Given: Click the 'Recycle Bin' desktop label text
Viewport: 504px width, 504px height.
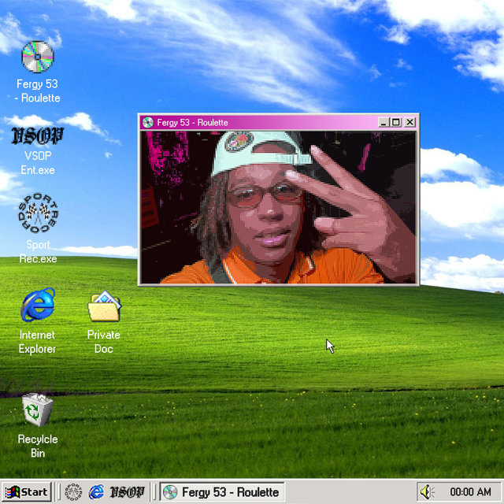Looking at the screenshot, I should coord(38,447).
